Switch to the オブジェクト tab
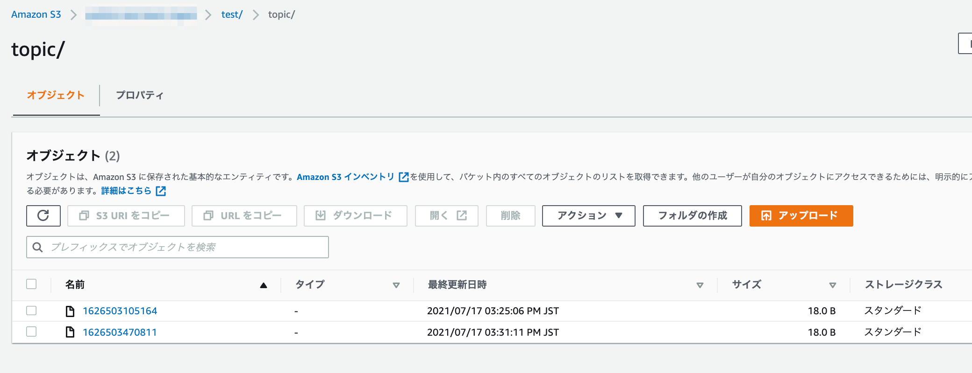This screenshot has width=972, height=373. point(56,95)
